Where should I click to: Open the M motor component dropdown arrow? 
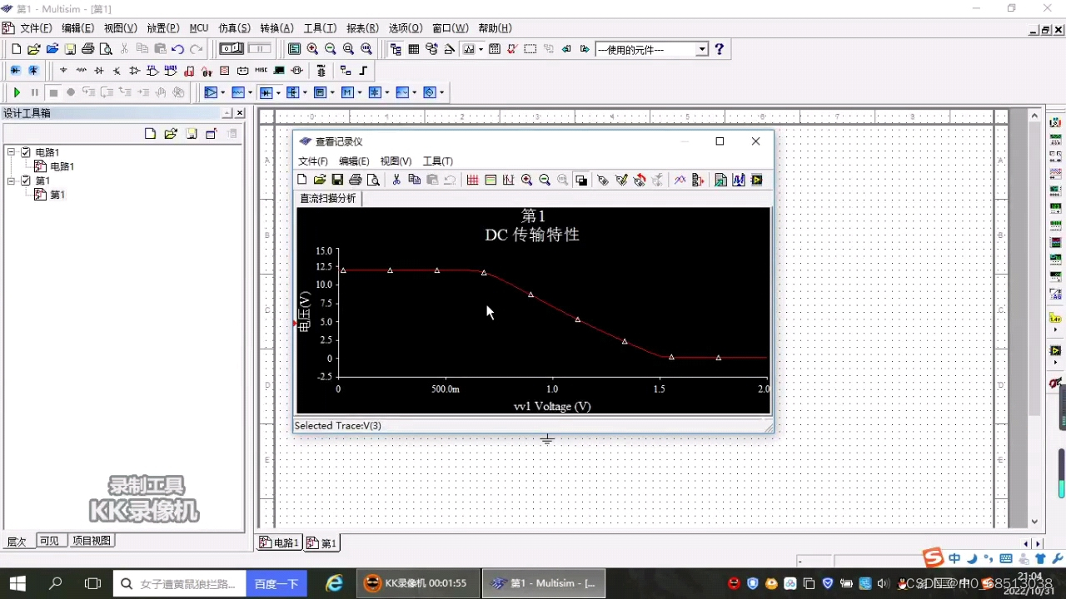tap(359, 92)
